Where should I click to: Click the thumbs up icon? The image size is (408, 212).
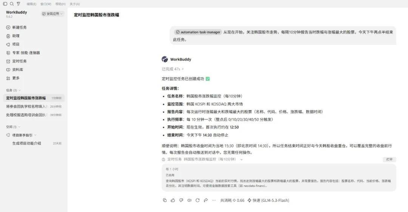(x=173, y=200)
